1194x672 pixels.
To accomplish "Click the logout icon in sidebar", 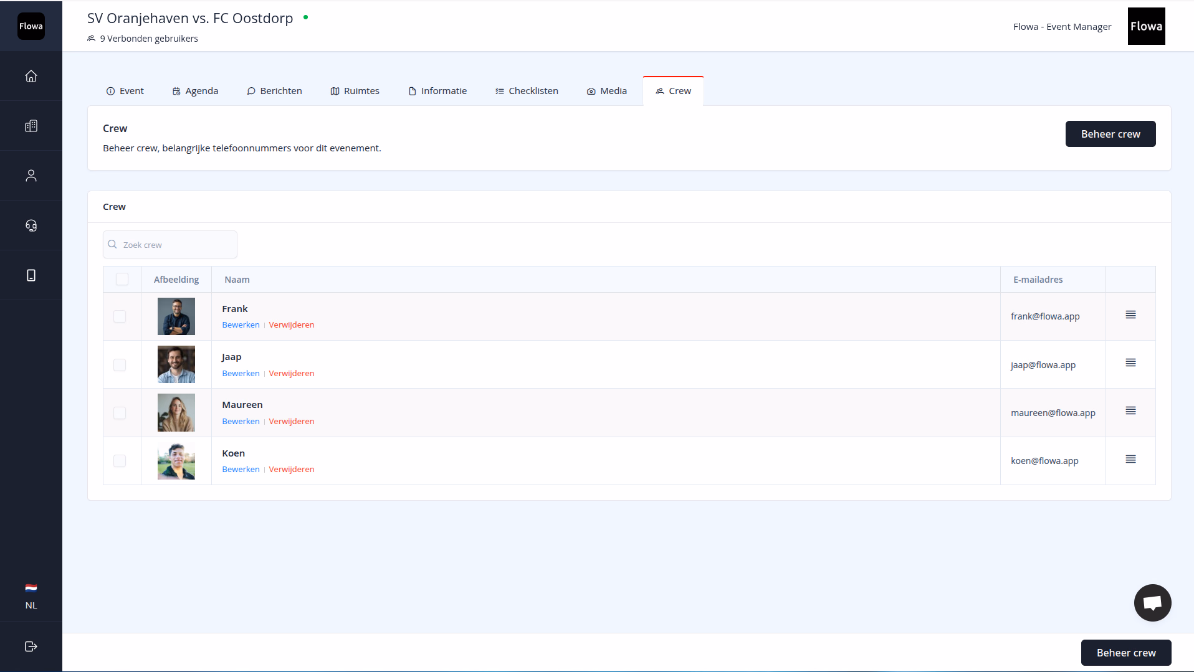I will tap(31, 646).
